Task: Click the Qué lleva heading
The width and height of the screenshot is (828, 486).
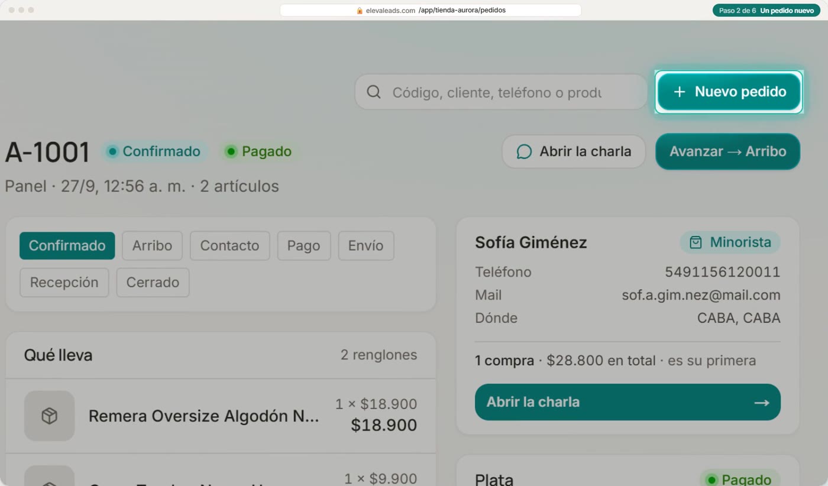Action: [x=58, y=355]
